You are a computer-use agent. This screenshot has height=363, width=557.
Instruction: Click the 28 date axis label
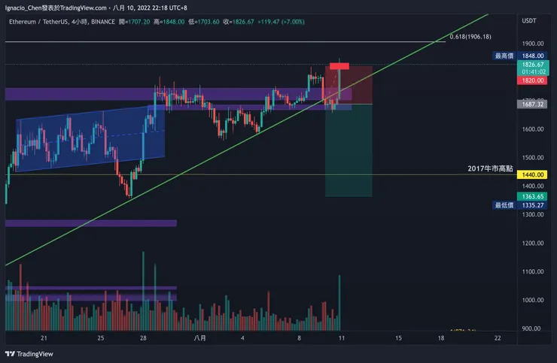click(x=143, y=338)
